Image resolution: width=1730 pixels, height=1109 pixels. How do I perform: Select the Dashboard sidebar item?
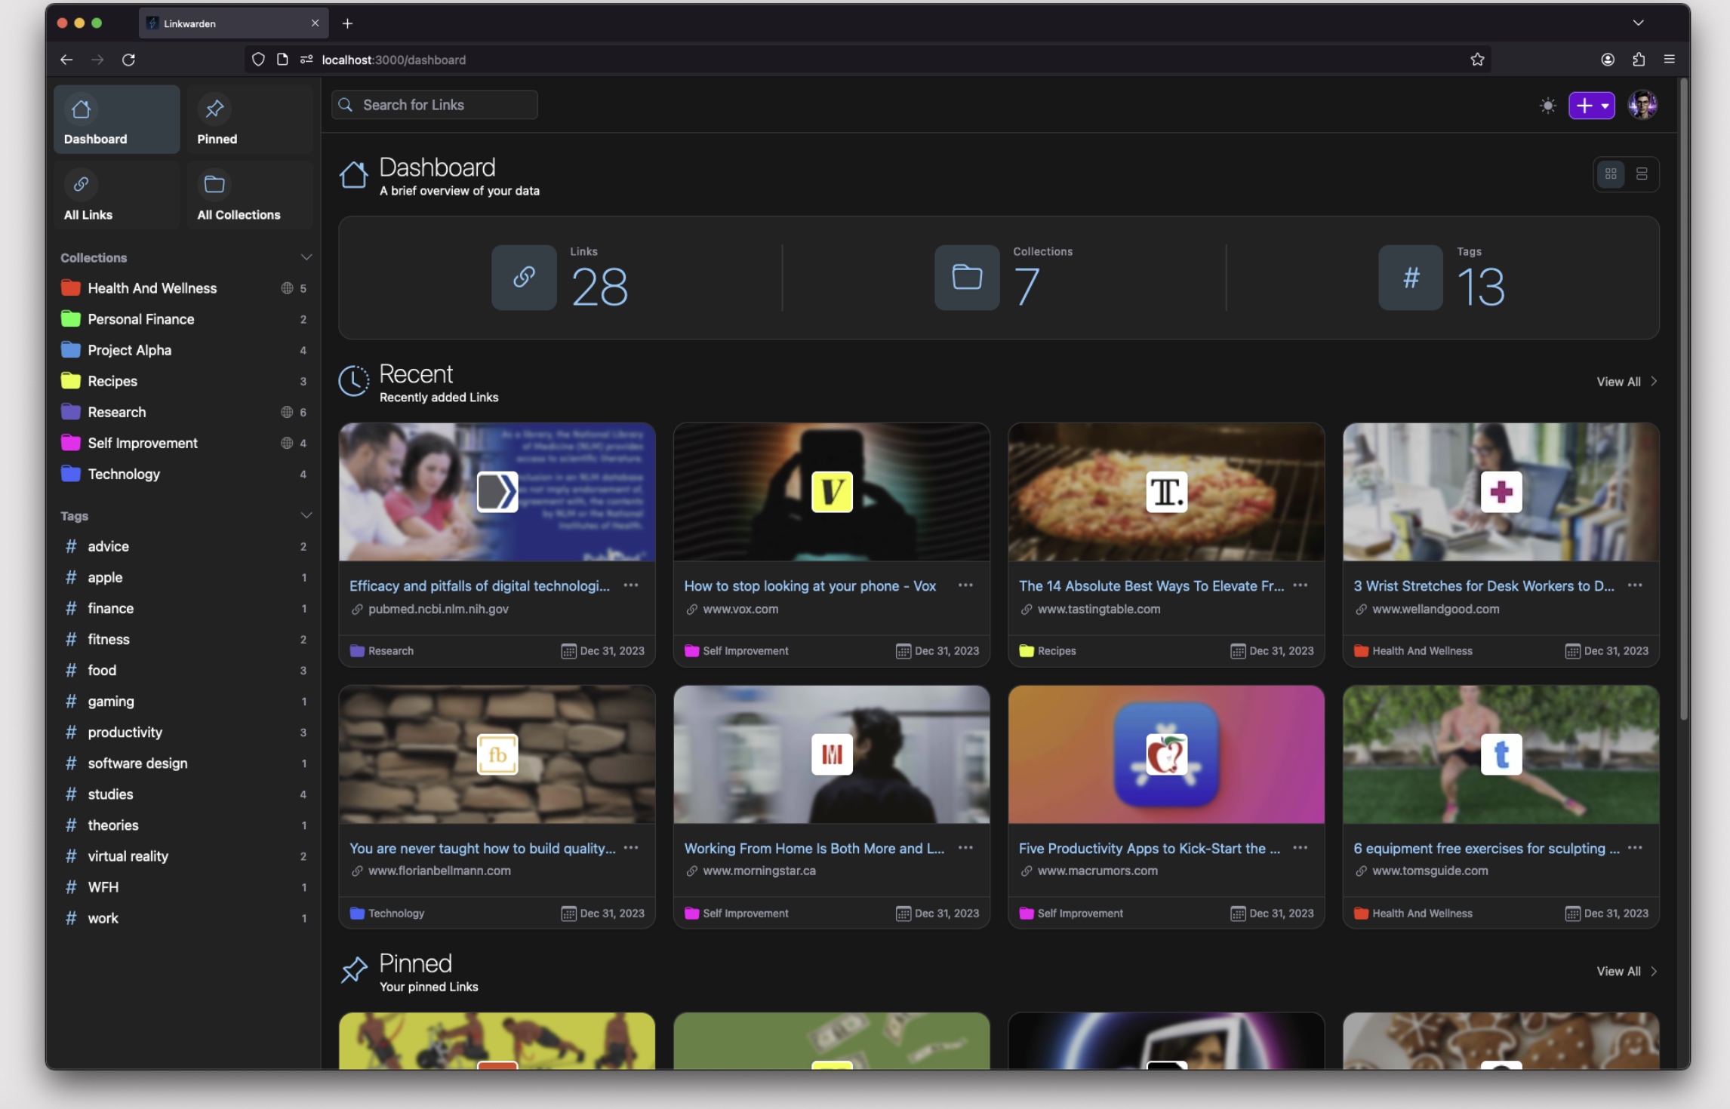click(116, 120)
